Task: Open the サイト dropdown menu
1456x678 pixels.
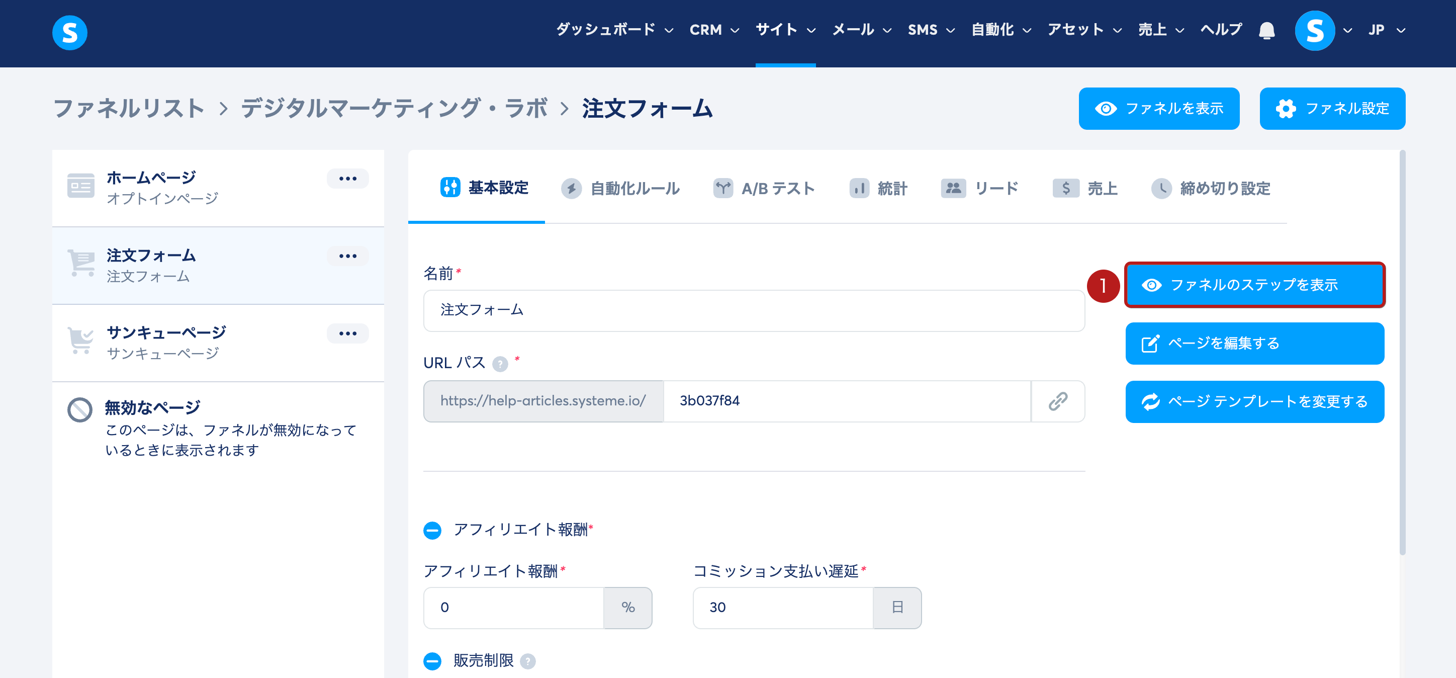Action: 786,30
